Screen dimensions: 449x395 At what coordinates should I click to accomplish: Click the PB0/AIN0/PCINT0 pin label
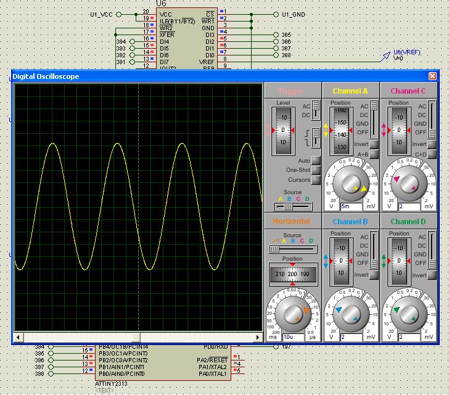point(122,374)
